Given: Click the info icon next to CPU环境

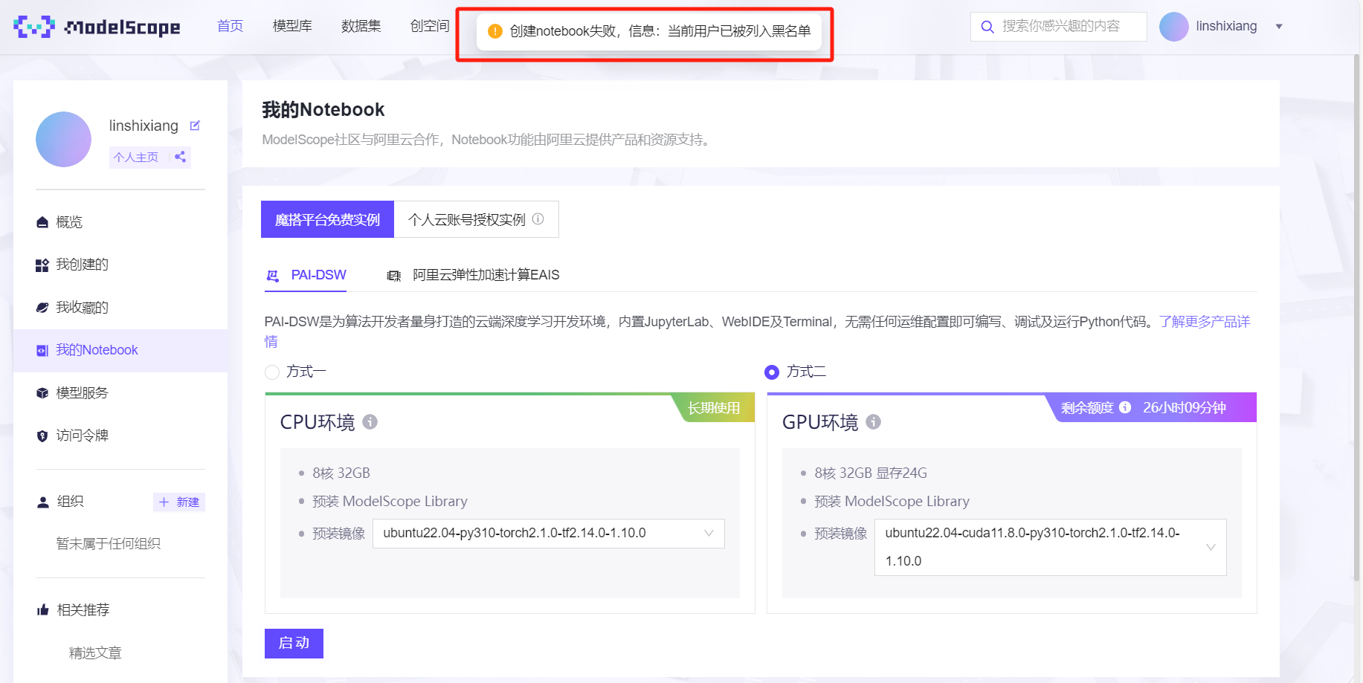Looking at the screenshot, I should pos(370,422).
